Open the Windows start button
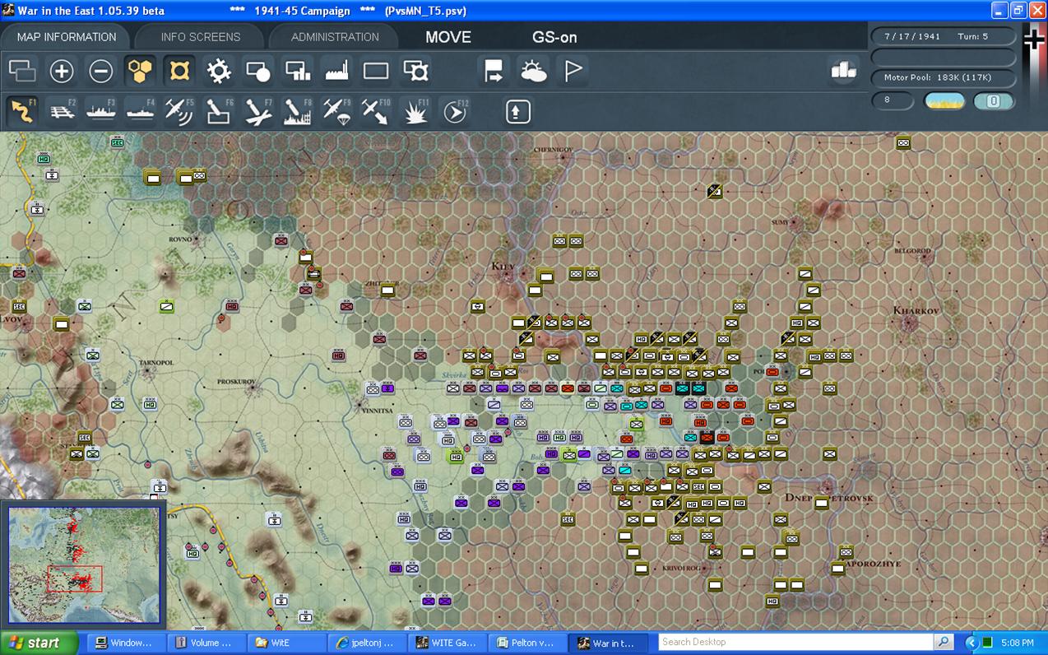 [39, 643]
